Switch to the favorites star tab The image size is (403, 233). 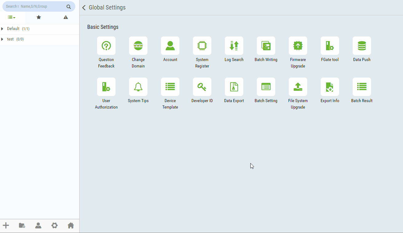coord(39,17)
